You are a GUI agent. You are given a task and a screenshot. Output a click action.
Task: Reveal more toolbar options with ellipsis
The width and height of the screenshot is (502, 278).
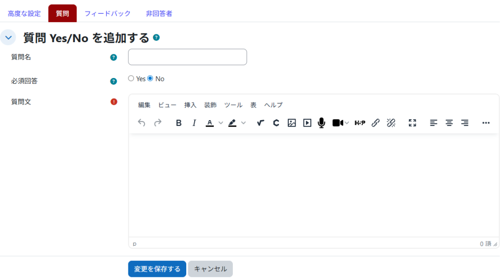pos(486,123)
